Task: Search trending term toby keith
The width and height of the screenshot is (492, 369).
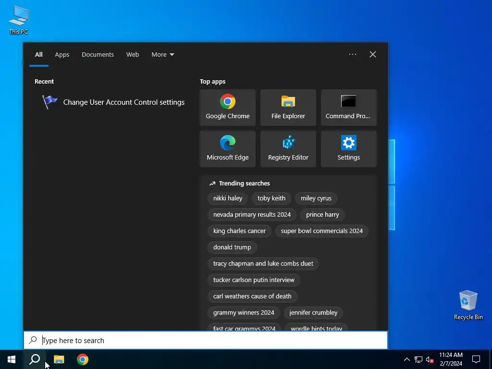Action: (271, 198)
